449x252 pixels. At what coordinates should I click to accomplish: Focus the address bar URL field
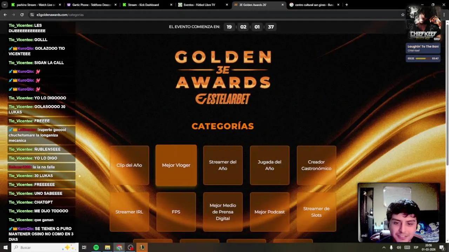point(217,15)
